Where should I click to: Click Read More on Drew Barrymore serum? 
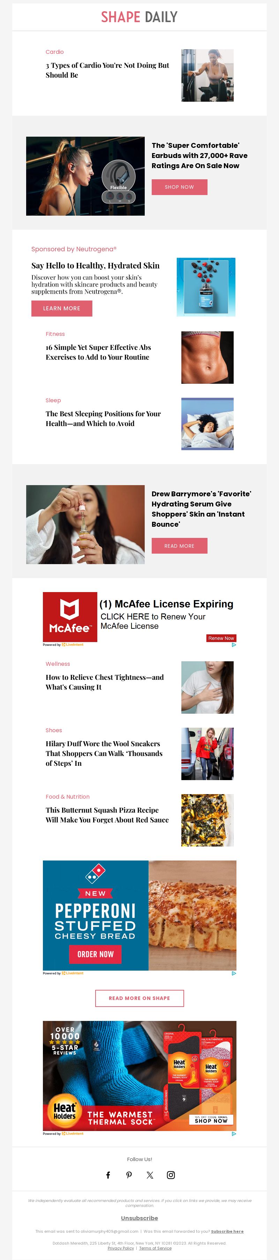pyautogui.click(x=180, y=546)
